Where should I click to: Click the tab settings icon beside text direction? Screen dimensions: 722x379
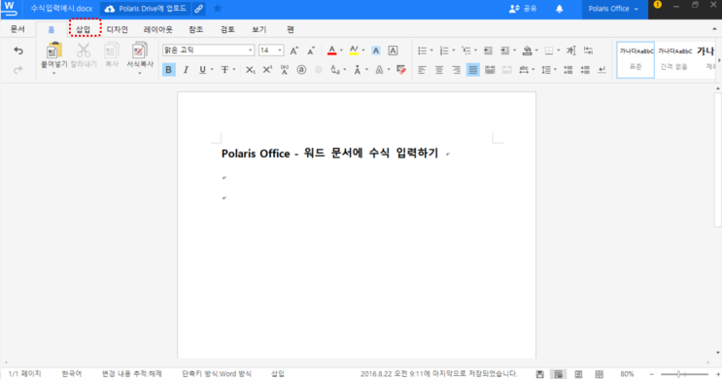pyautogui.click(x=588, y=51)
